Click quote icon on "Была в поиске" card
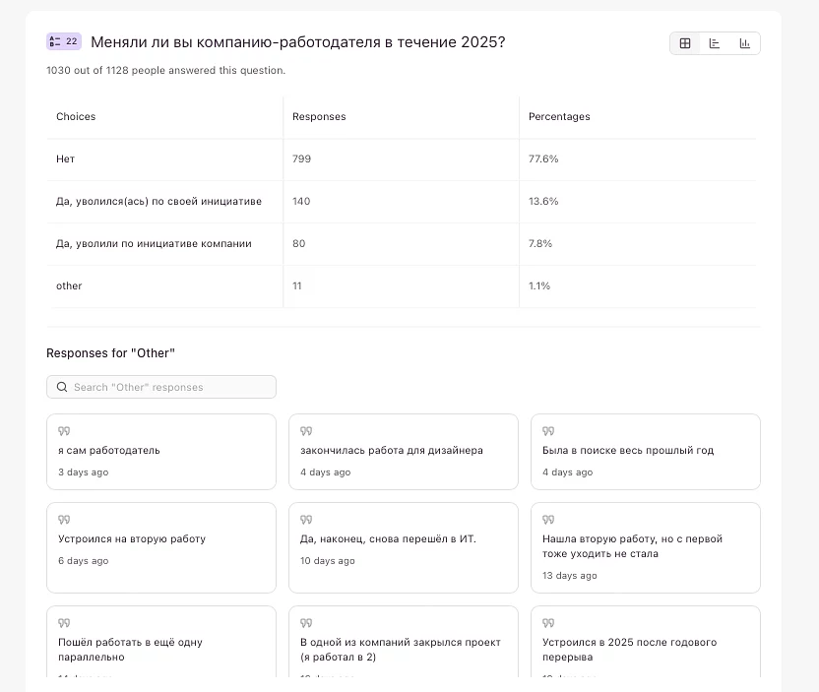Screen dimensions: 819x692 click(x=548, y=431)
